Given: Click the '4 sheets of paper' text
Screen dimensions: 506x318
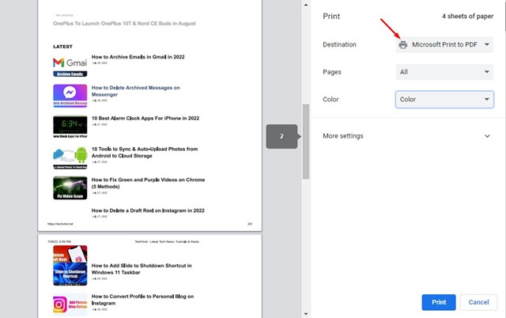Looking at the screenshot, I should pyautogui.click(x=467, y=16).
